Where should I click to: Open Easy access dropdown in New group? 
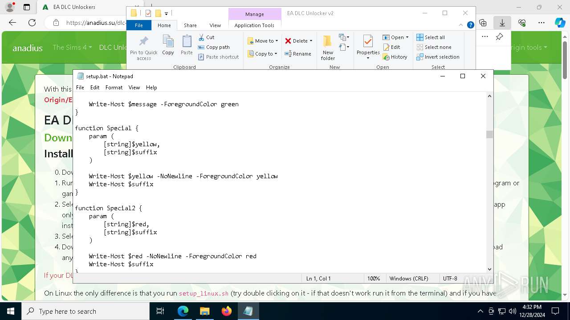344,47
